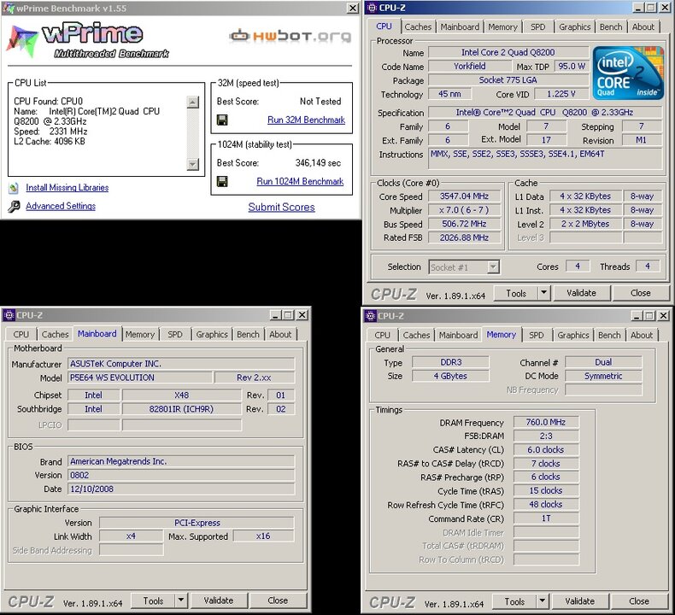Click Tools button in CPU tab window
The image size is (675, 615).
click(516, 293)
